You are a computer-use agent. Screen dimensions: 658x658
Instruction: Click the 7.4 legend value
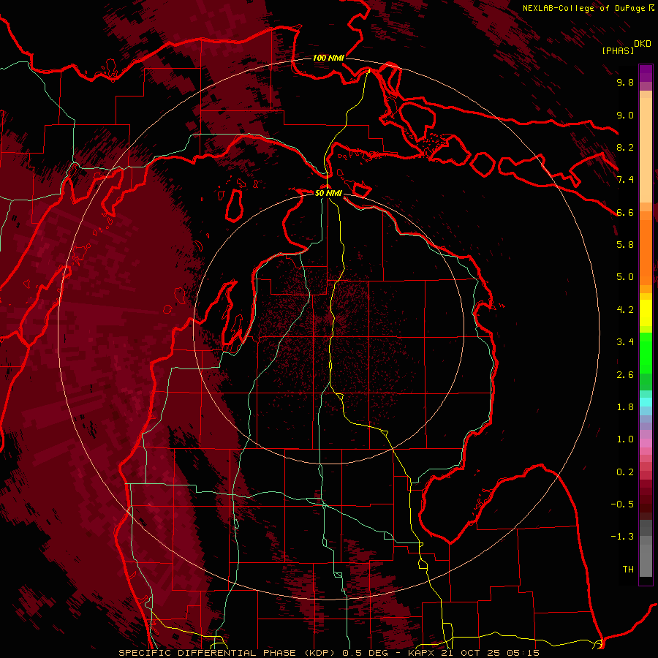tap(625, 180)
